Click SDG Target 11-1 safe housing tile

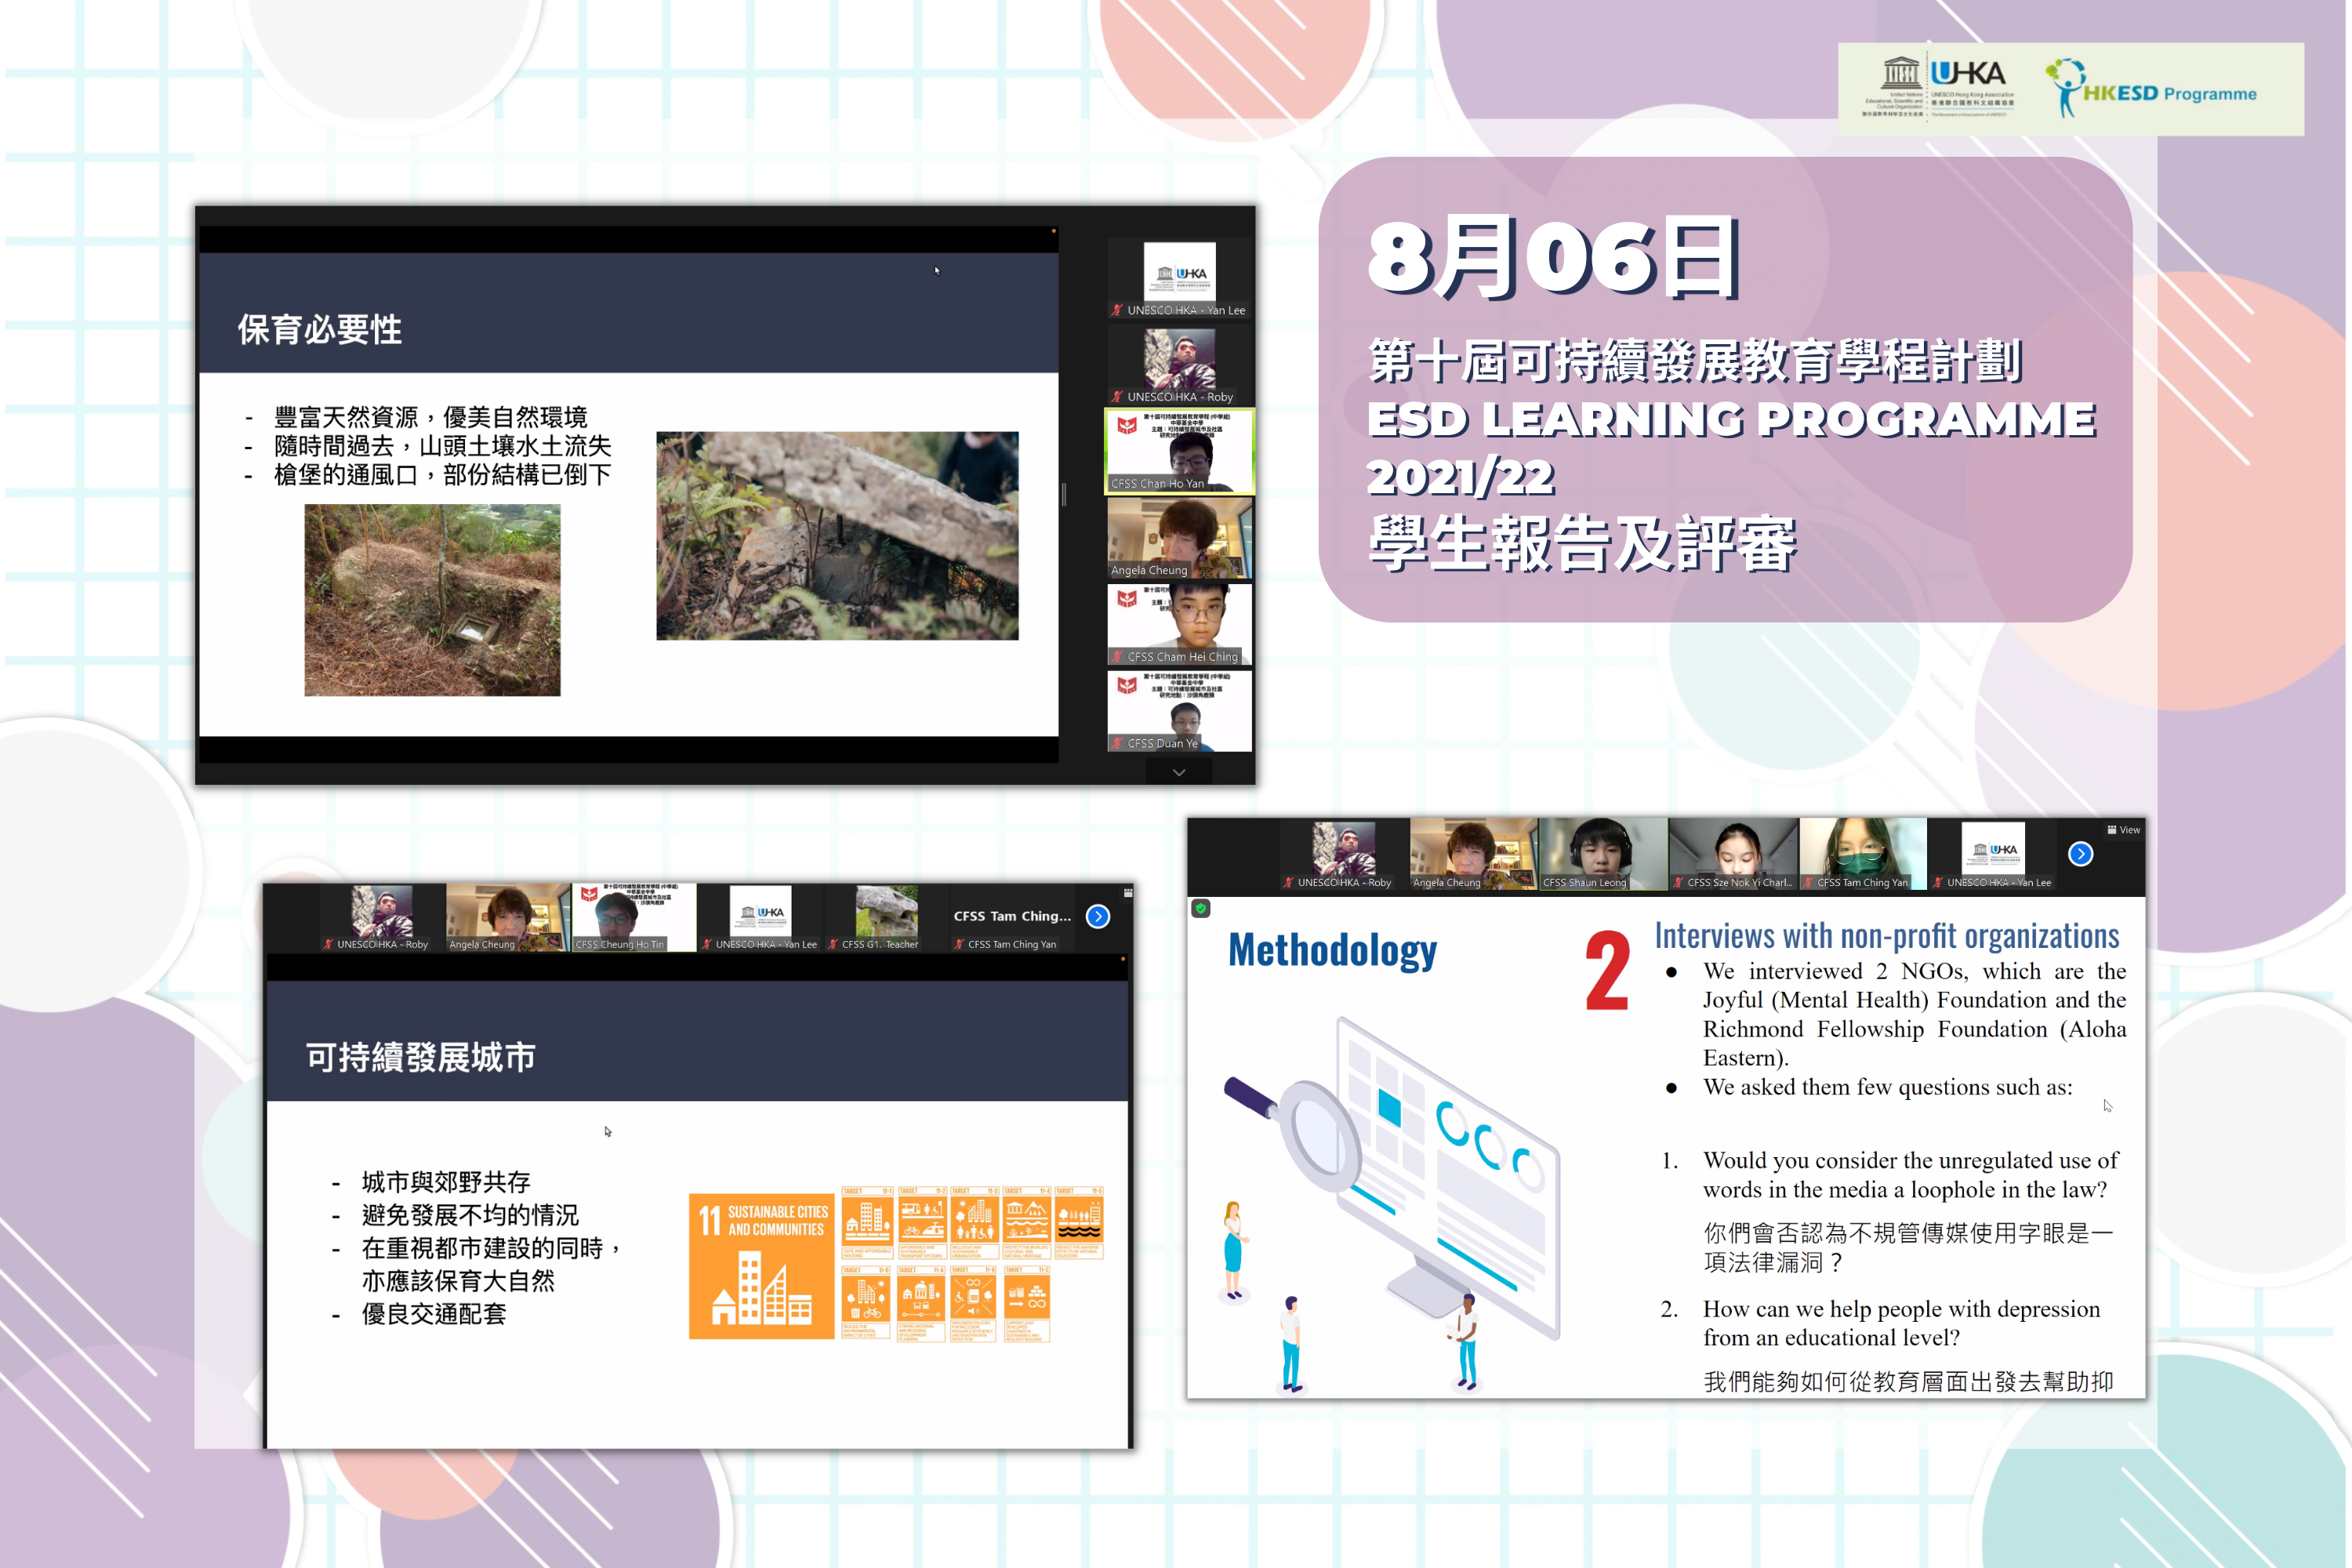[867, 1223]
